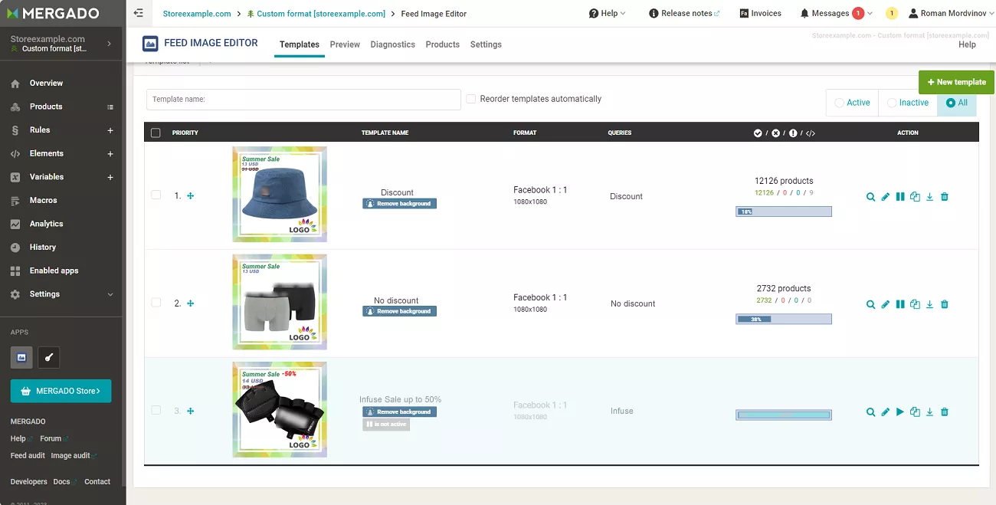Open the Feed Image Editor app icon in Apps
The image size is (996, 505).
tap(21, 357)
